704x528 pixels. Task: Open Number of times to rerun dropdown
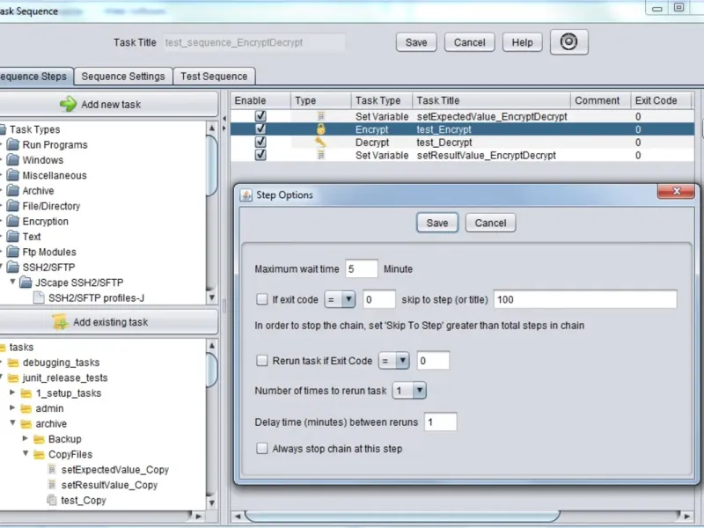coord(409,391)
